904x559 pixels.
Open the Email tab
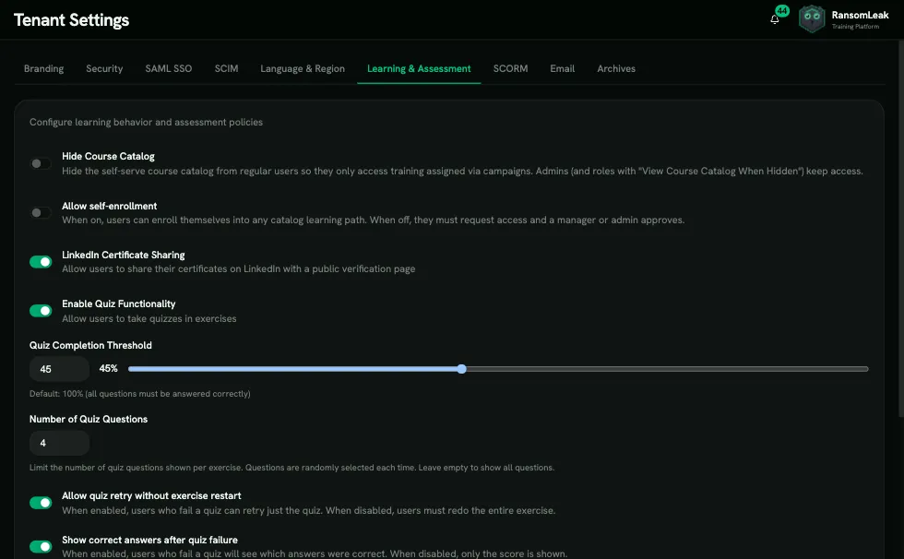point(562,68)
